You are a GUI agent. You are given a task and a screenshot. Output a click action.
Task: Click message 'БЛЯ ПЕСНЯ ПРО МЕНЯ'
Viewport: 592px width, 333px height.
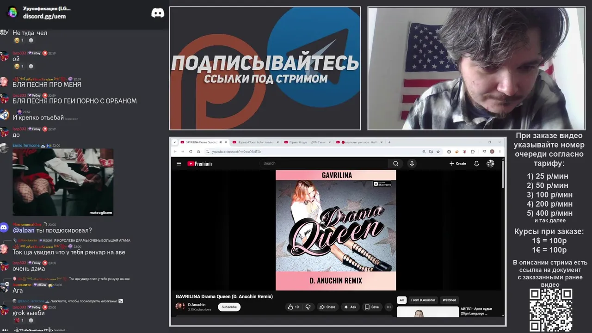[47, 85]
